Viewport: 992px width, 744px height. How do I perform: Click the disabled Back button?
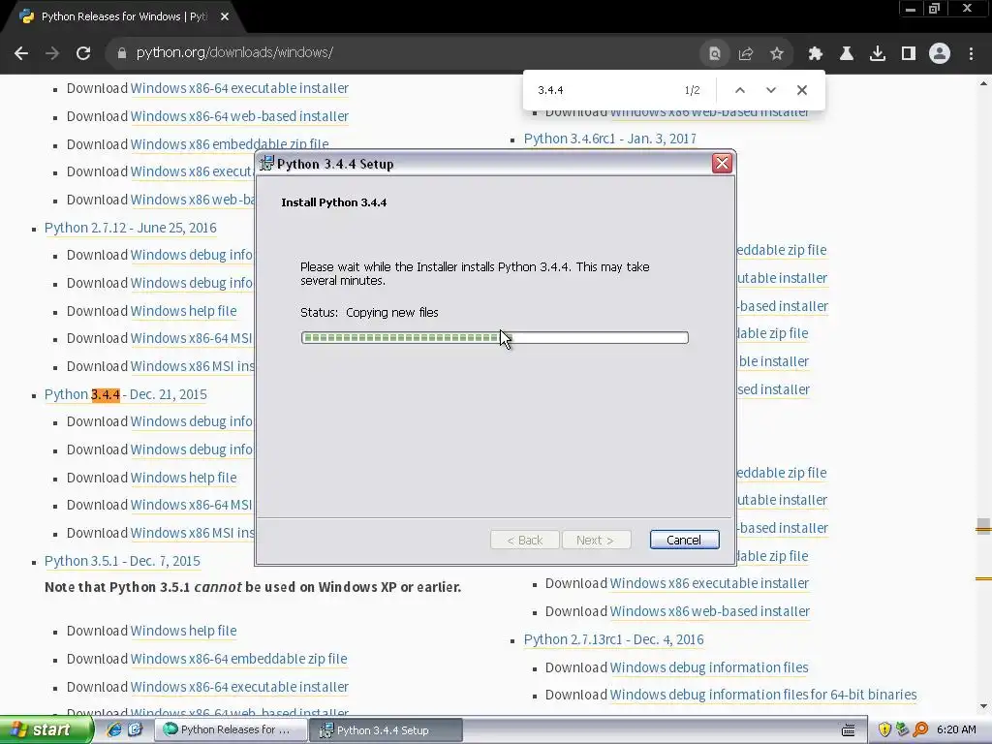[524, 540]
